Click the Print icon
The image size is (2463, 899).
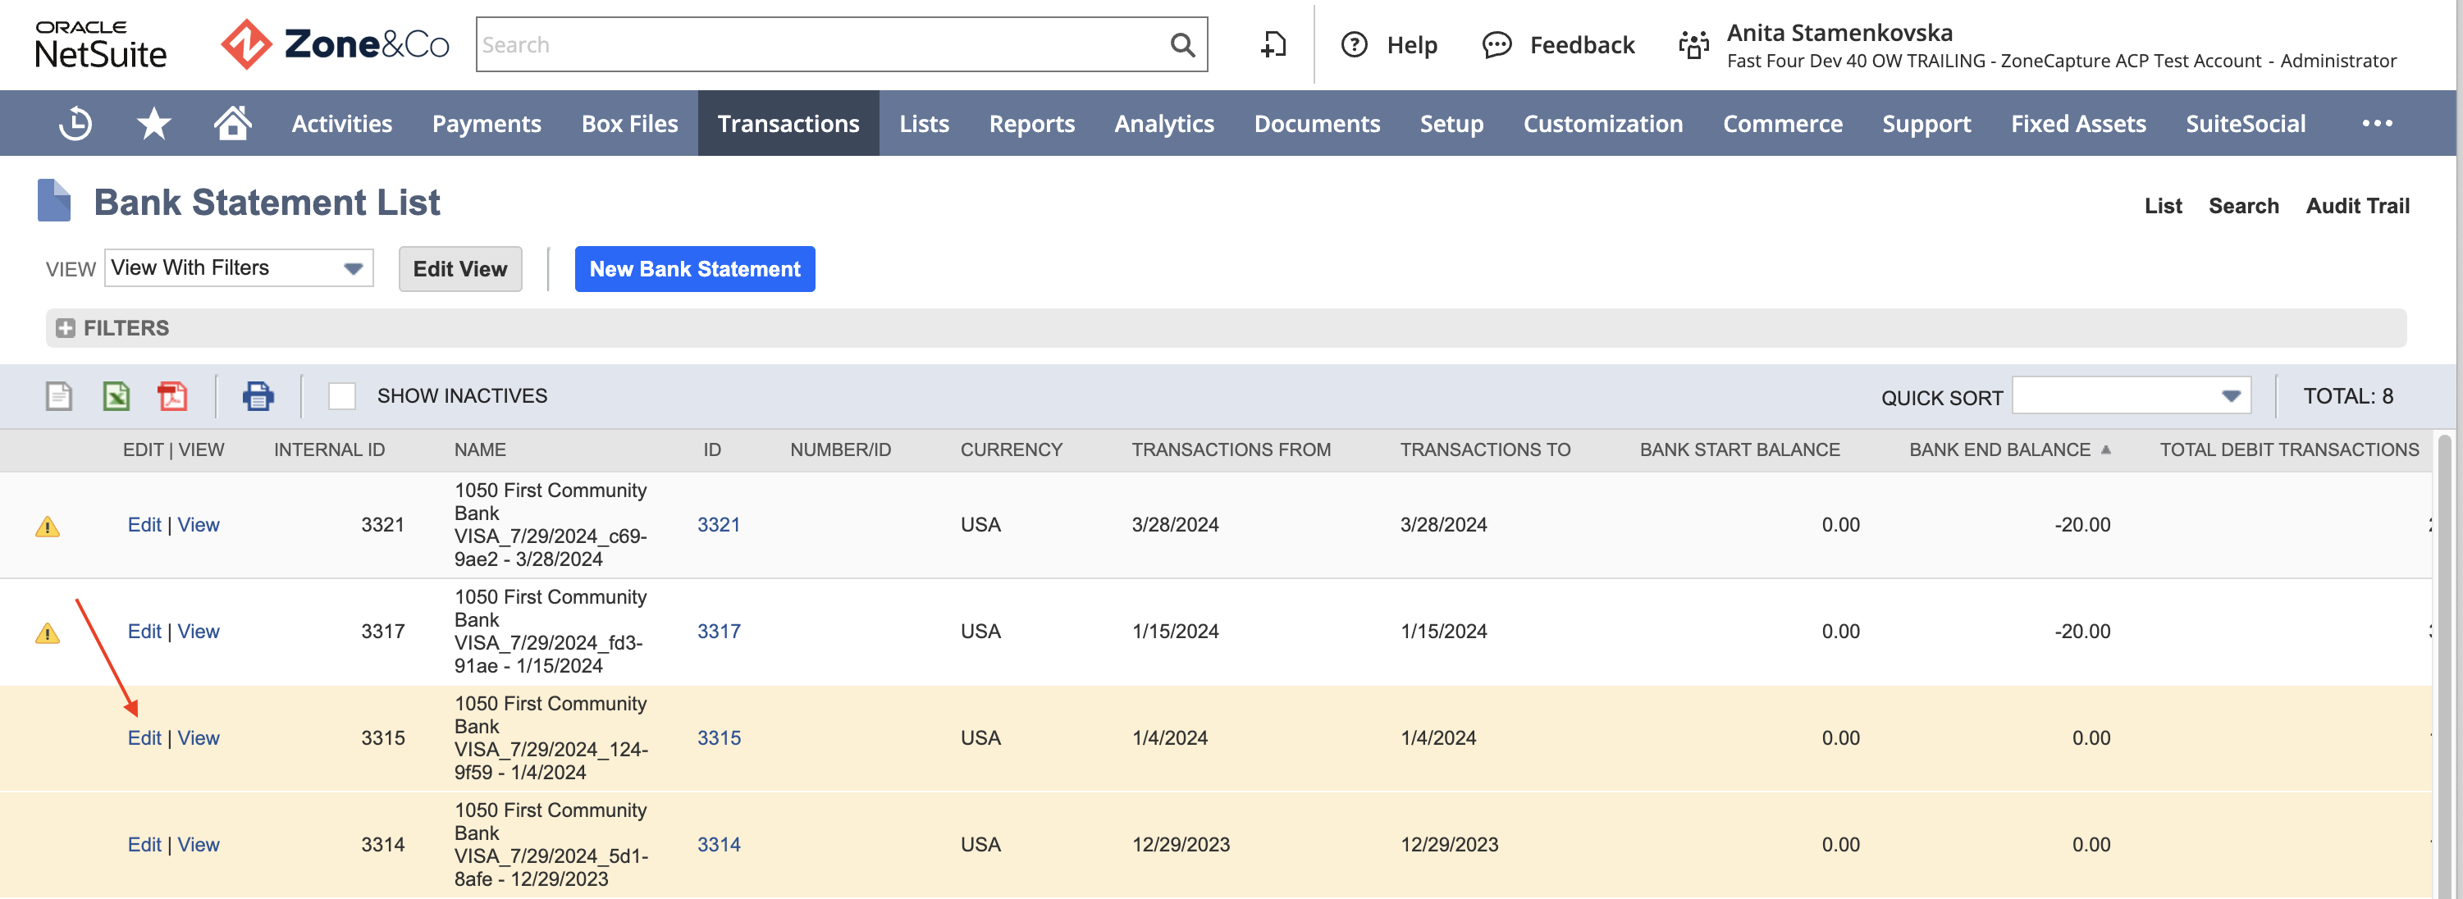(x=258, y=396)
